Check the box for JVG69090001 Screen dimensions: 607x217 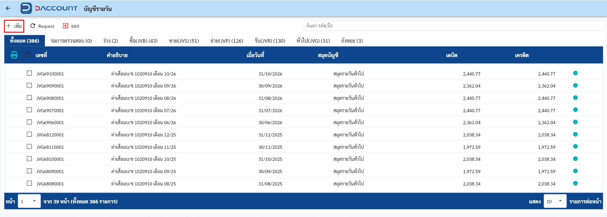(x=29, y=85)
